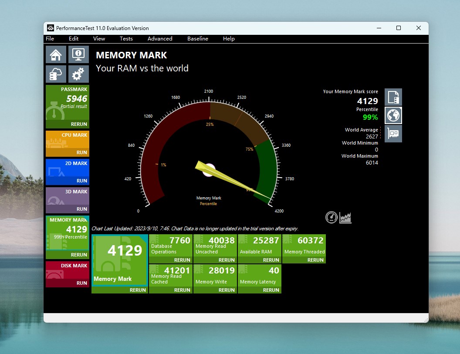Click the Memory Read Uncached 40038 result
460x354 pixels.
click(215, 246)
